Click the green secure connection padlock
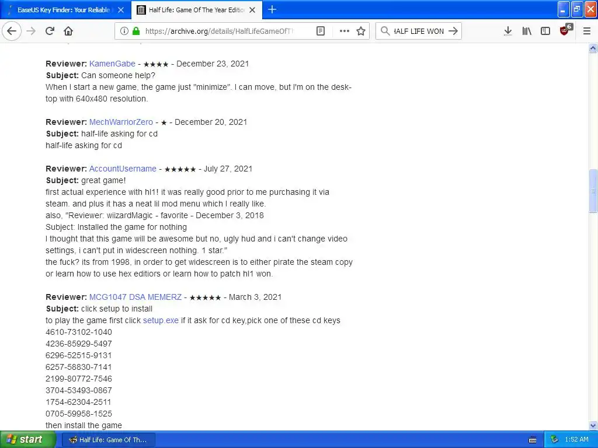Viewport: 598px width, 448px height. pyautogui.click(x=135, y=31)
